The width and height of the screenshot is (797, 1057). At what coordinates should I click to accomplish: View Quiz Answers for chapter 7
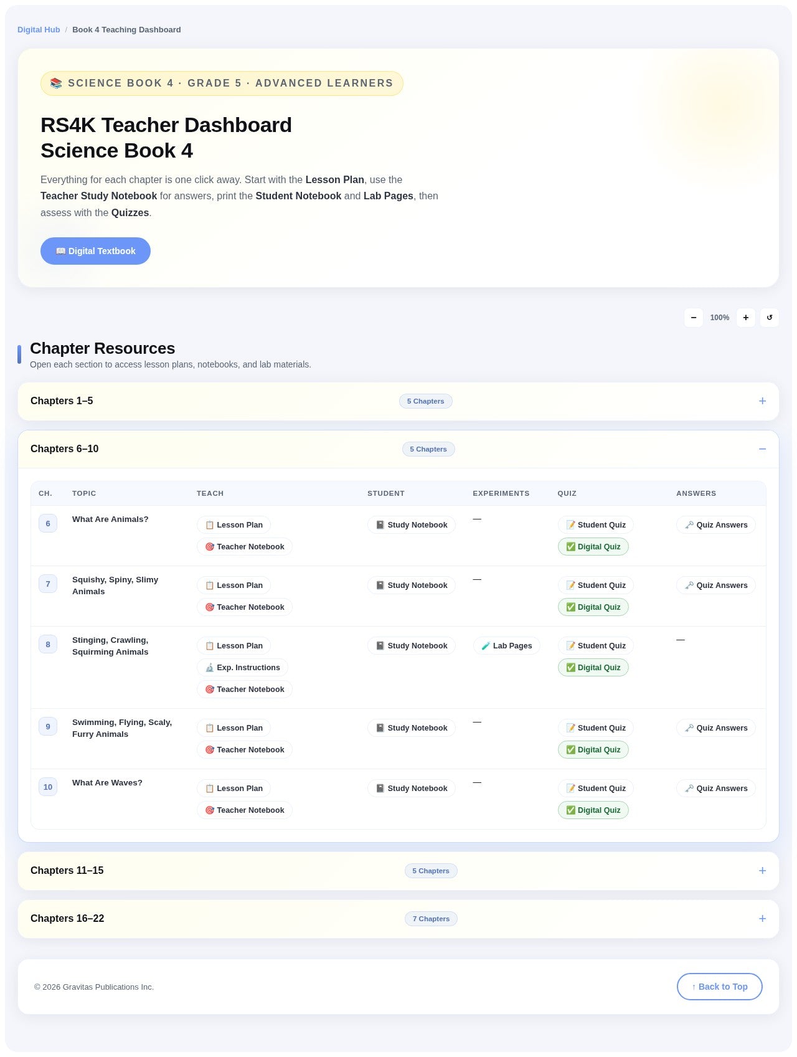point(716,585)
